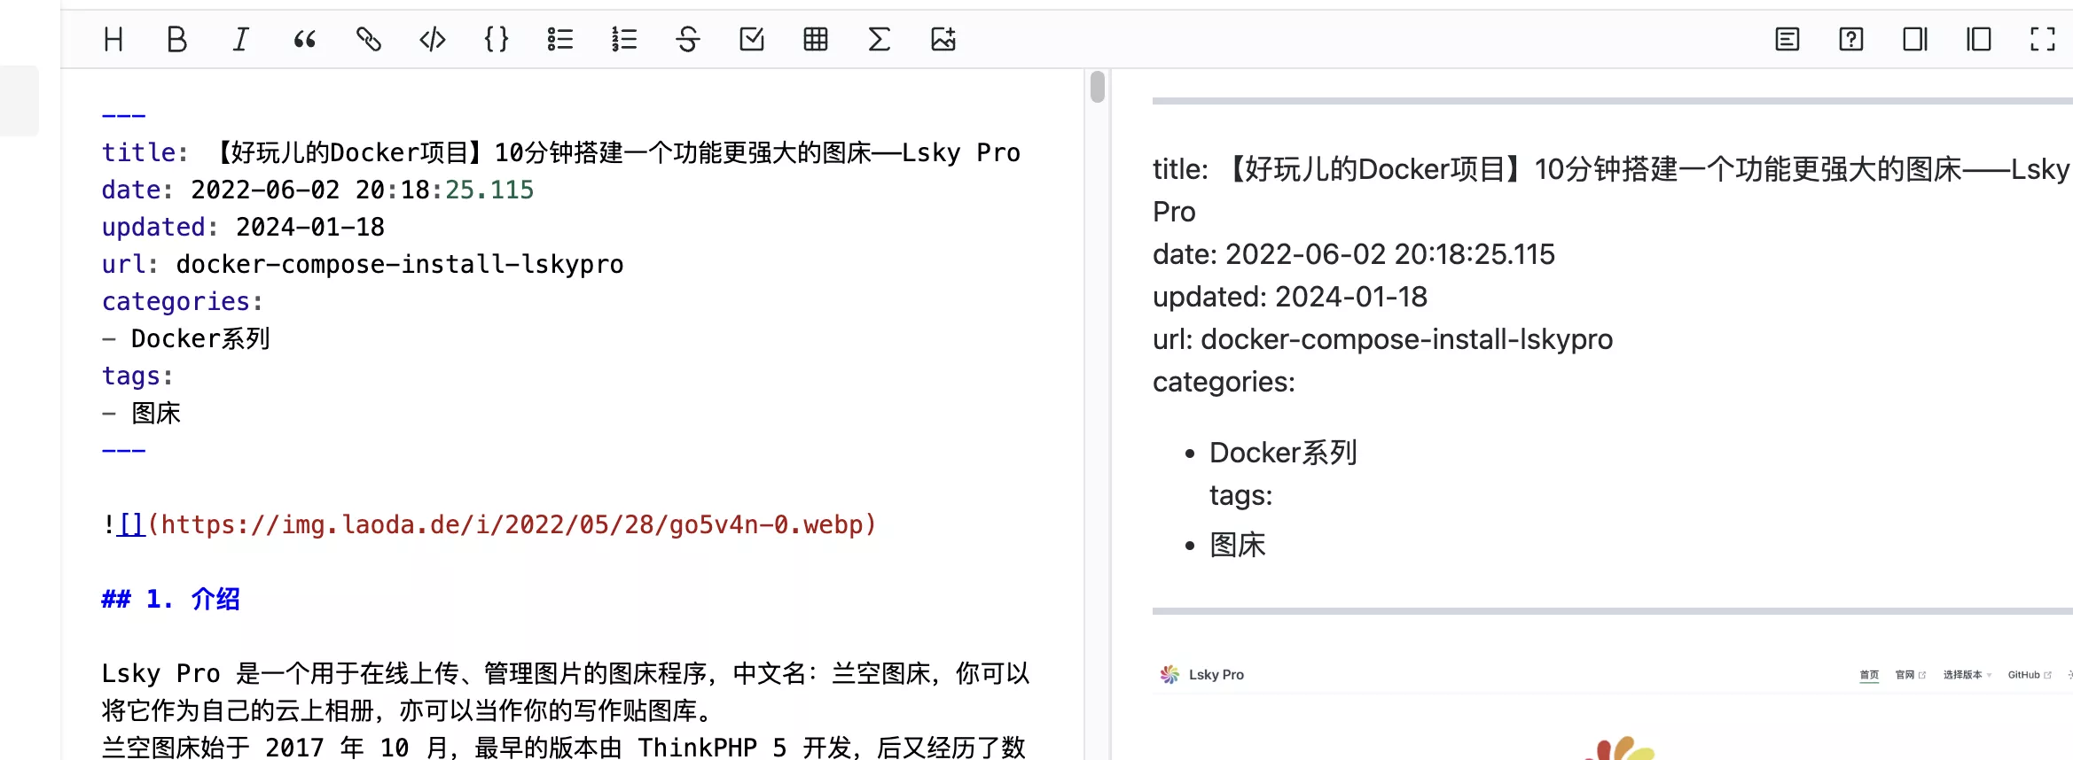The width and height of the screenshot is (2073, 760).
Task: Click the '- 图床' line in the editor
Action: (x=141, y=413)
